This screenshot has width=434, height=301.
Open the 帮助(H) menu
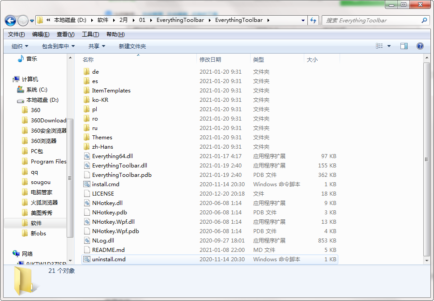point(115,34)
